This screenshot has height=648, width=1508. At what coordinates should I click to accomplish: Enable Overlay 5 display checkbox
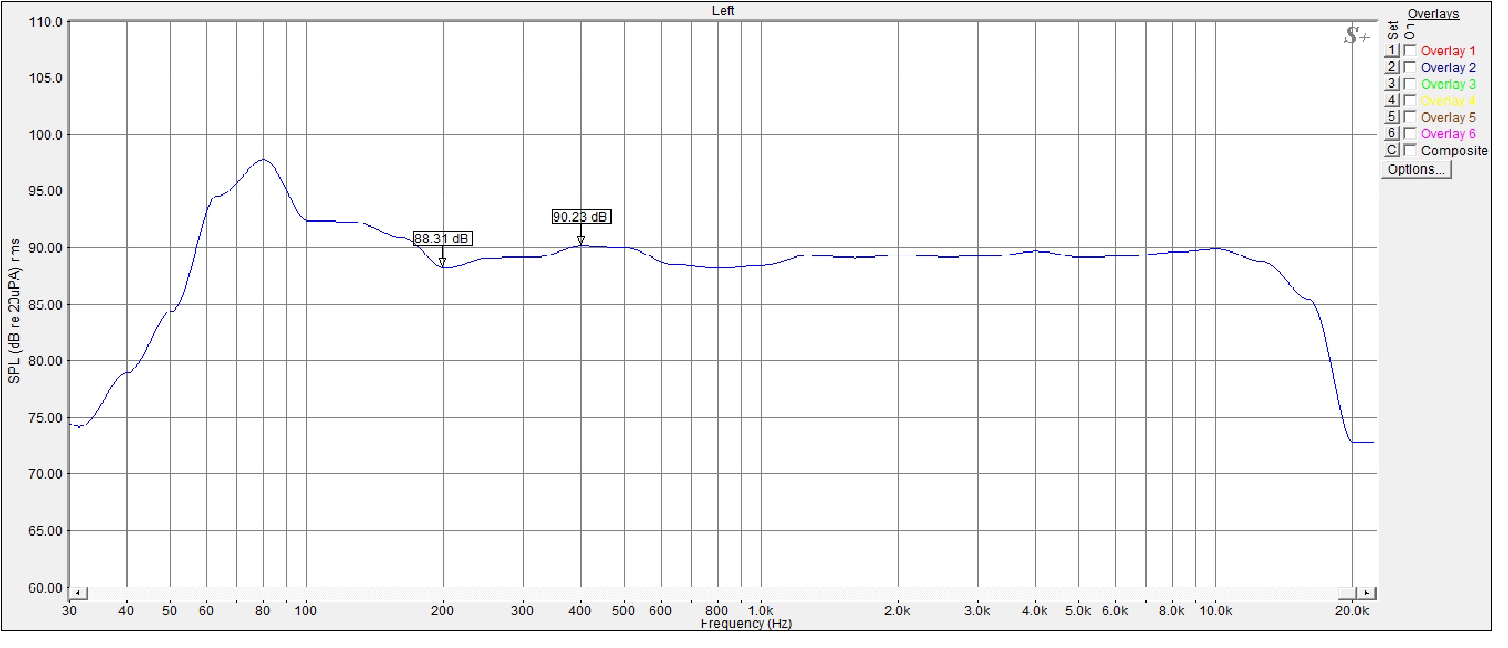1410,117
